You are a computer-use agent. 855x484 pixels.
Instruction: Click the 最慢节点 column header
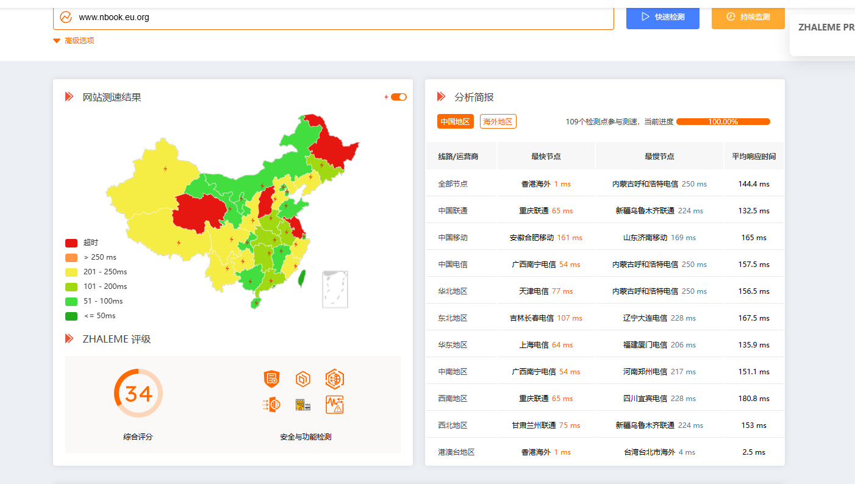pyautogui.click(x=659, y=157)
